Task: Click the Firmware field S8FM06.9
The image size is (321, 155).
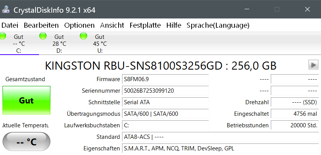Action: 165,80
